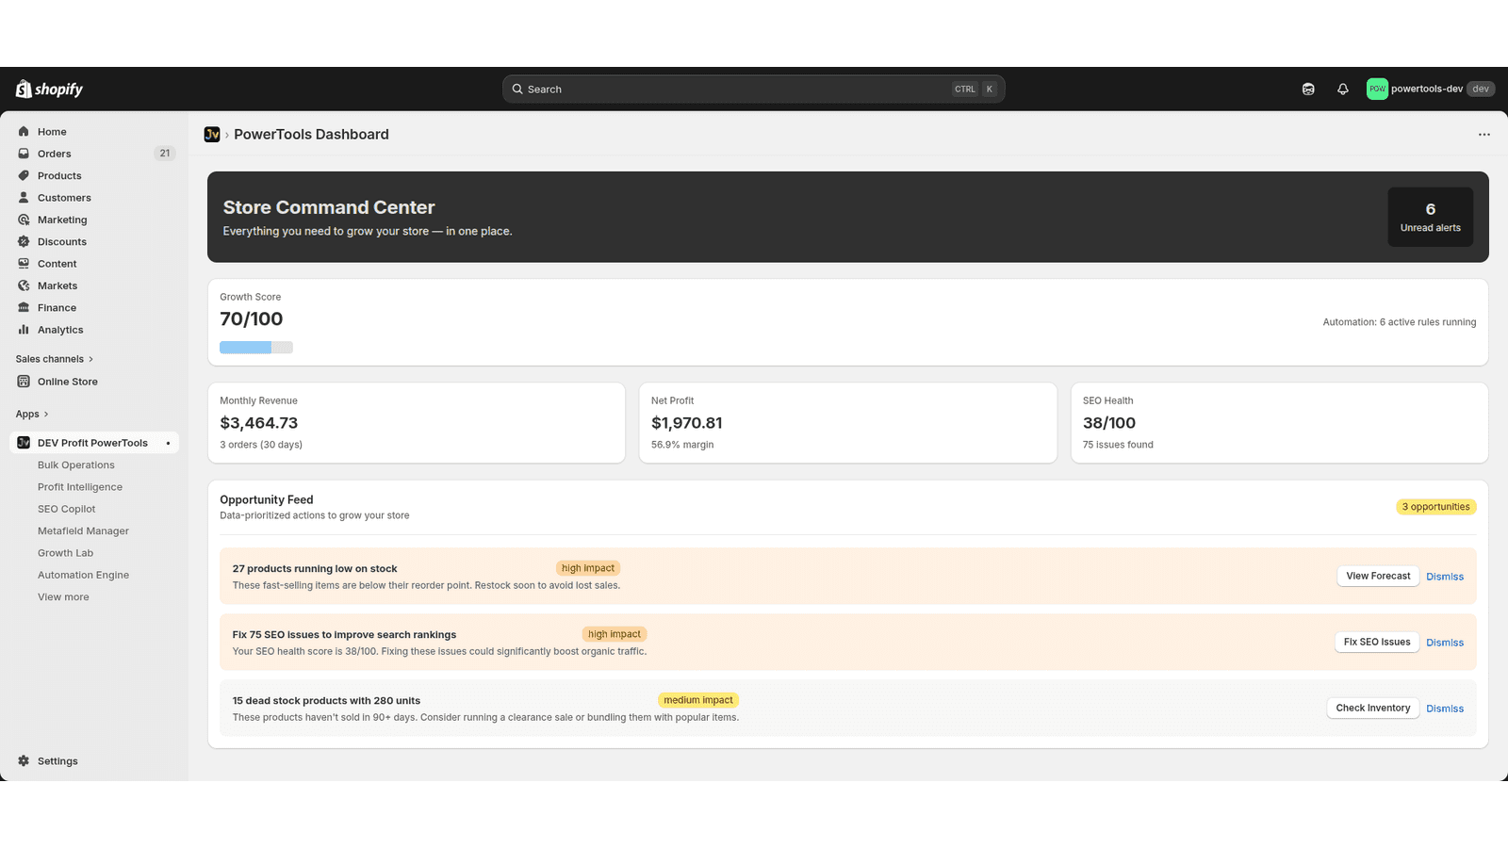Viewport: 1508px width, 848px height.
Task: Expand the Apps section chevron
Action: click(x=46, y=415)
